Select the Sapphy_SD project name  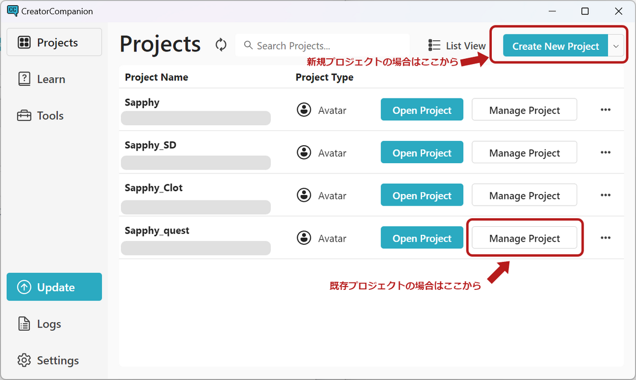(x=151, y=145)
